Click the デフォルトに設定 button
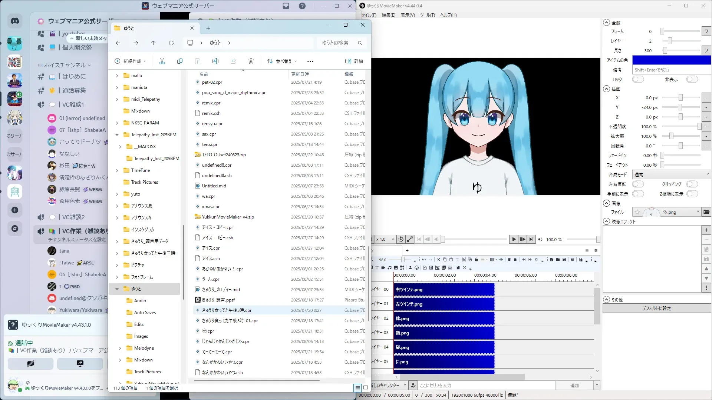 click(x=656, y=309)
